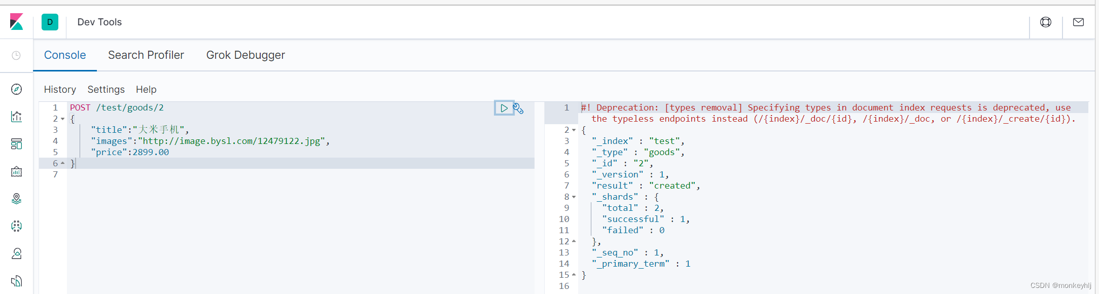
Task: Run the request with the play button
Action: tap(504, 108)
